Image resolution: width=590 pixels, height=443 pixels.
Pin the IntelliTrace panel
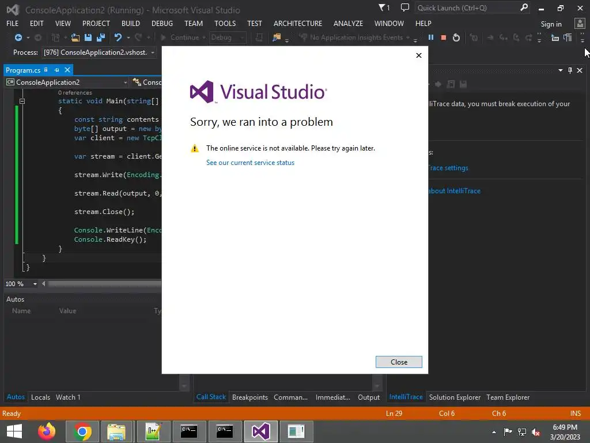pyautogui.click(x=570, y=70)
